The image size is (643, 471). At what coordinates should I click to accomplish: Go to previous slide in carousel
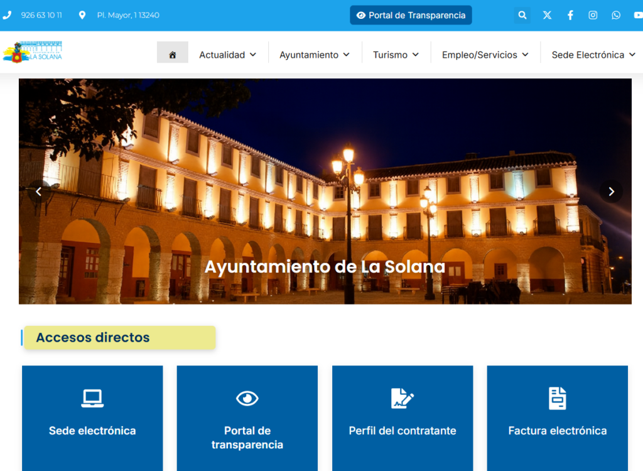point(39,192)
